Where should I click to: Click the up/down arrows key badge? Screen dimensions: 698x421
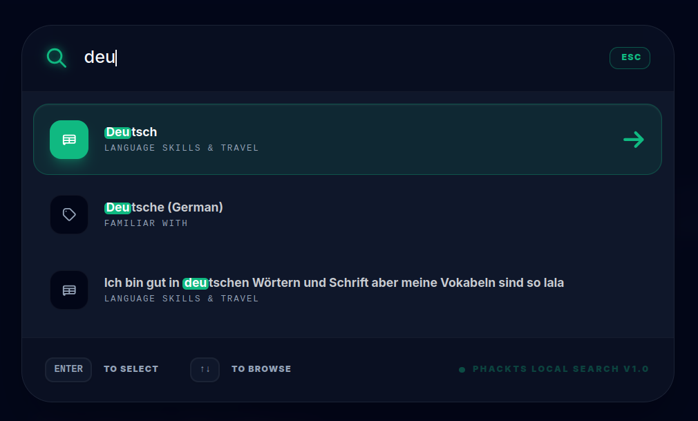point(205,369)
